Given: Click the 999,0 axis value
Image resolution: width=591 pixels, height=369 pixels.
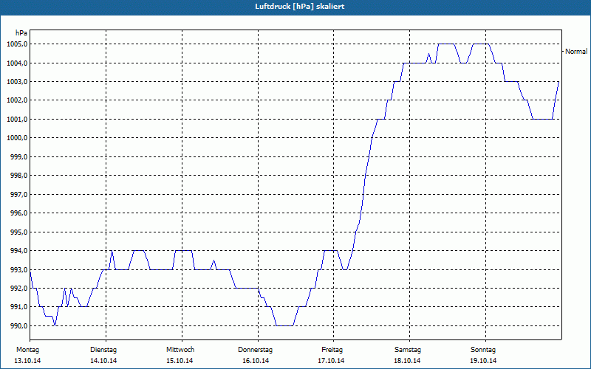Looking at the screenshot, I should [19, 156].
